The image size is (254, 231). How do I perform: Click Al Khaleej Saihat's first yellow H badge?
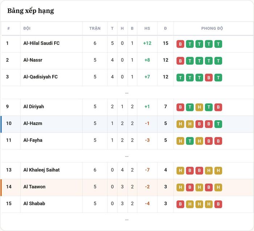pyautogui.click(x=180, y=171)
